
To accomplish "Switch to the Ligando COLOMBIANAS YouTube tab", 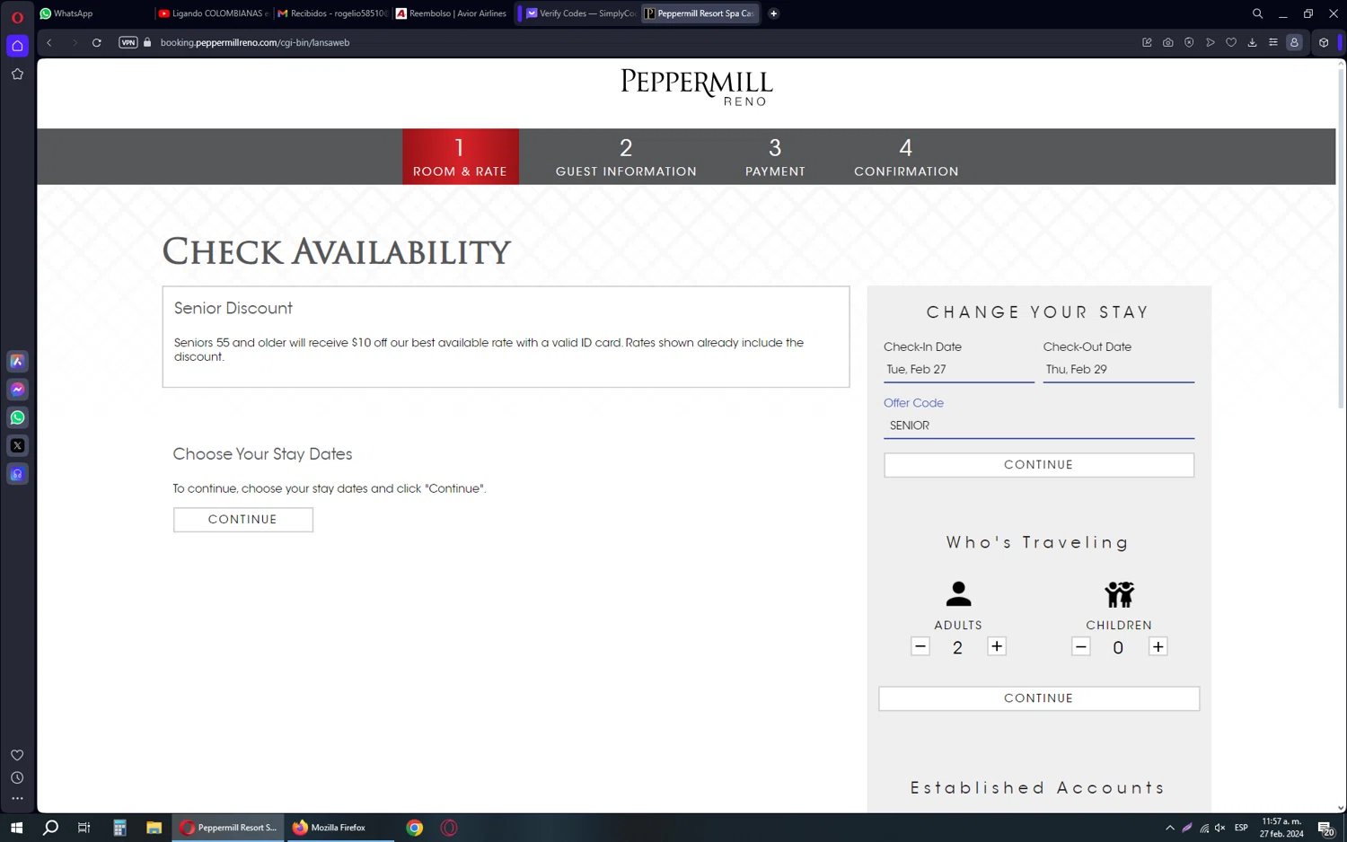I will [213, 13].
